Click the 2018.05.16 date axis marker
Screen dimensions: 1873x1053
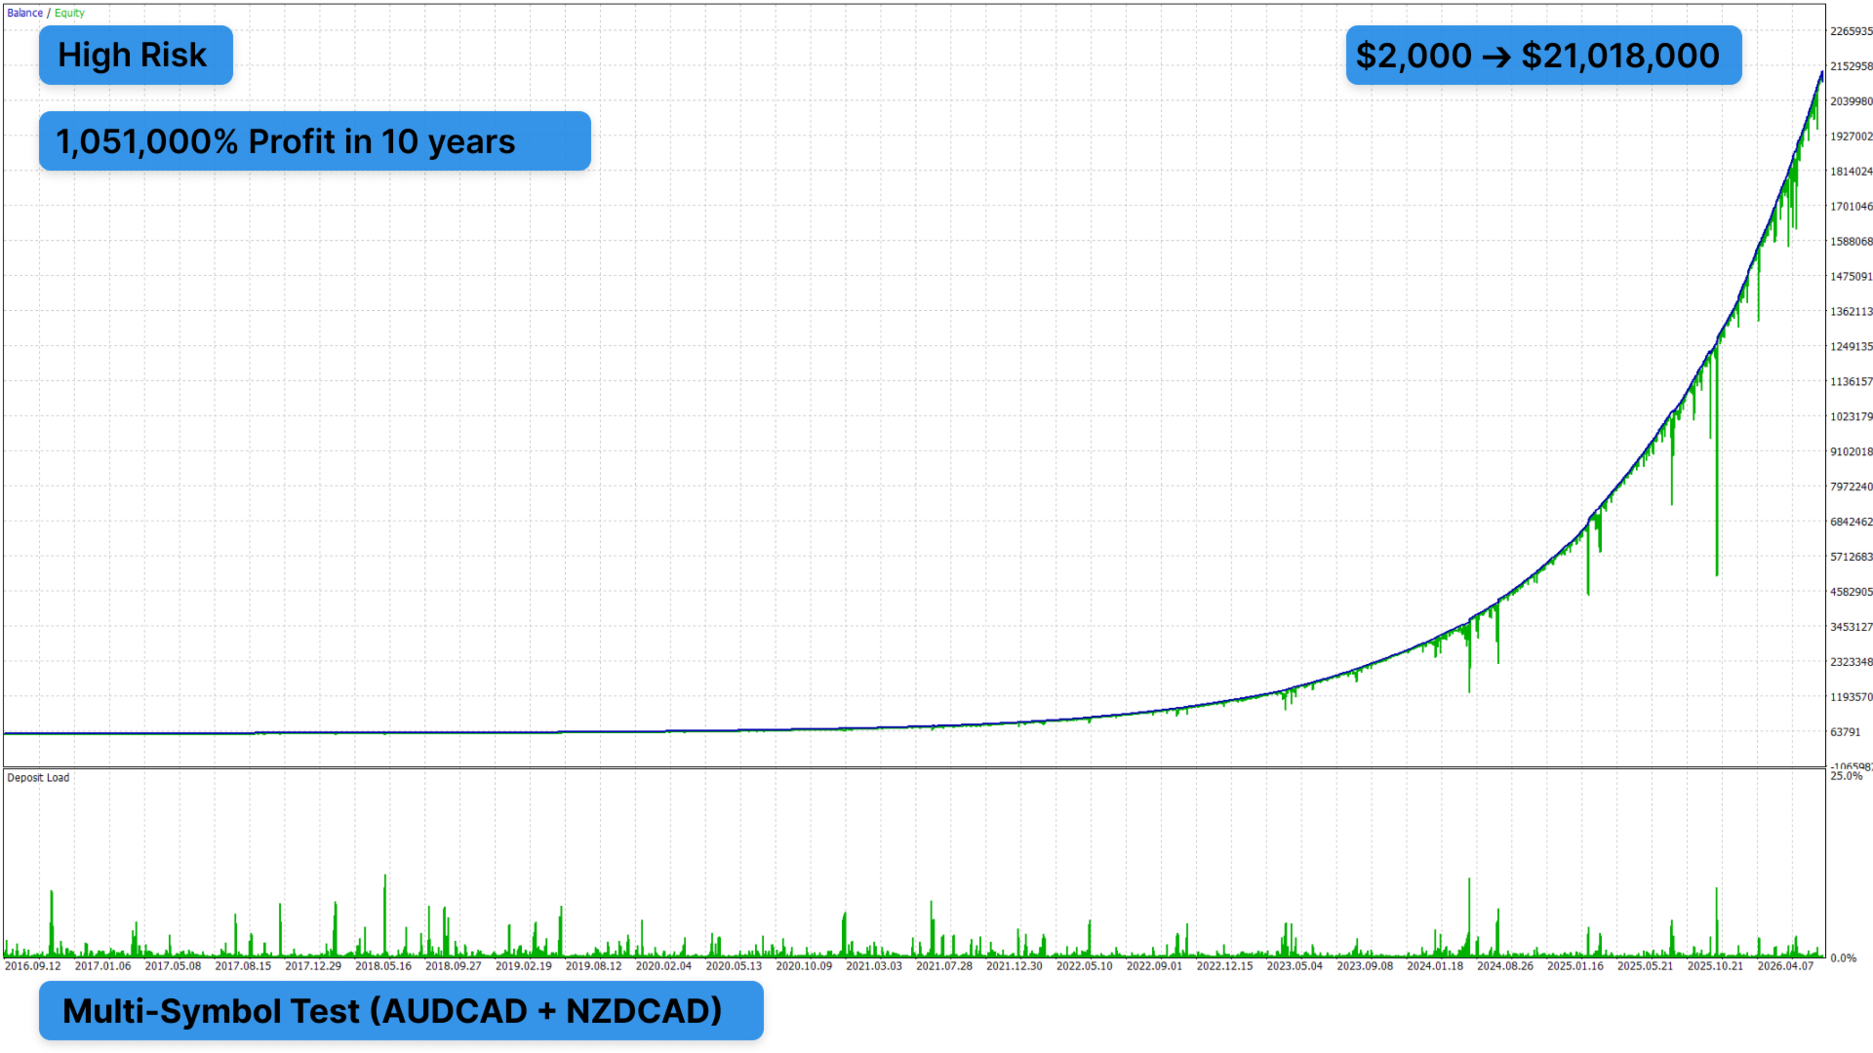point(383,966)
